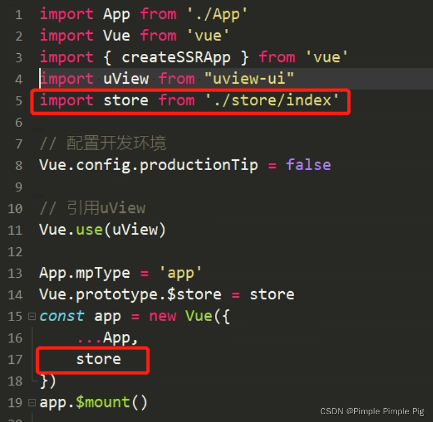This screenshot has height=422, width=433.
Task: Click 'uView' identifier on line 4
Action: pyautogui.click(x=126, y=79)
